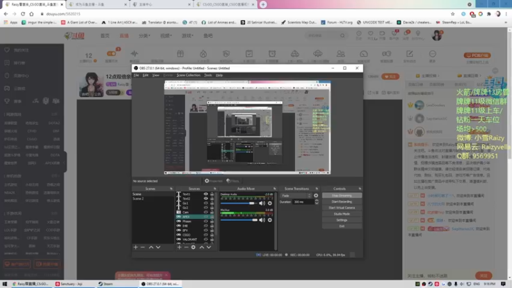512x288 pixels.
Task: Add a new source with plus icon
Action: pyautogui.click(x=179, y=247)
